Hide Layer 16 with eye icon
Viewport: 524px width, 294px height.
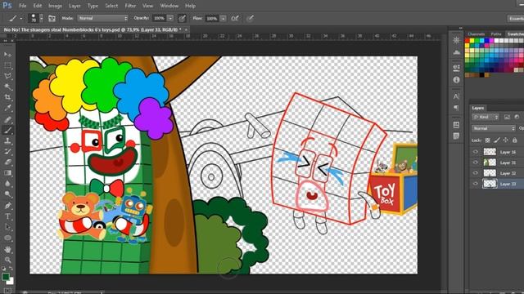[x=475, y=152]
